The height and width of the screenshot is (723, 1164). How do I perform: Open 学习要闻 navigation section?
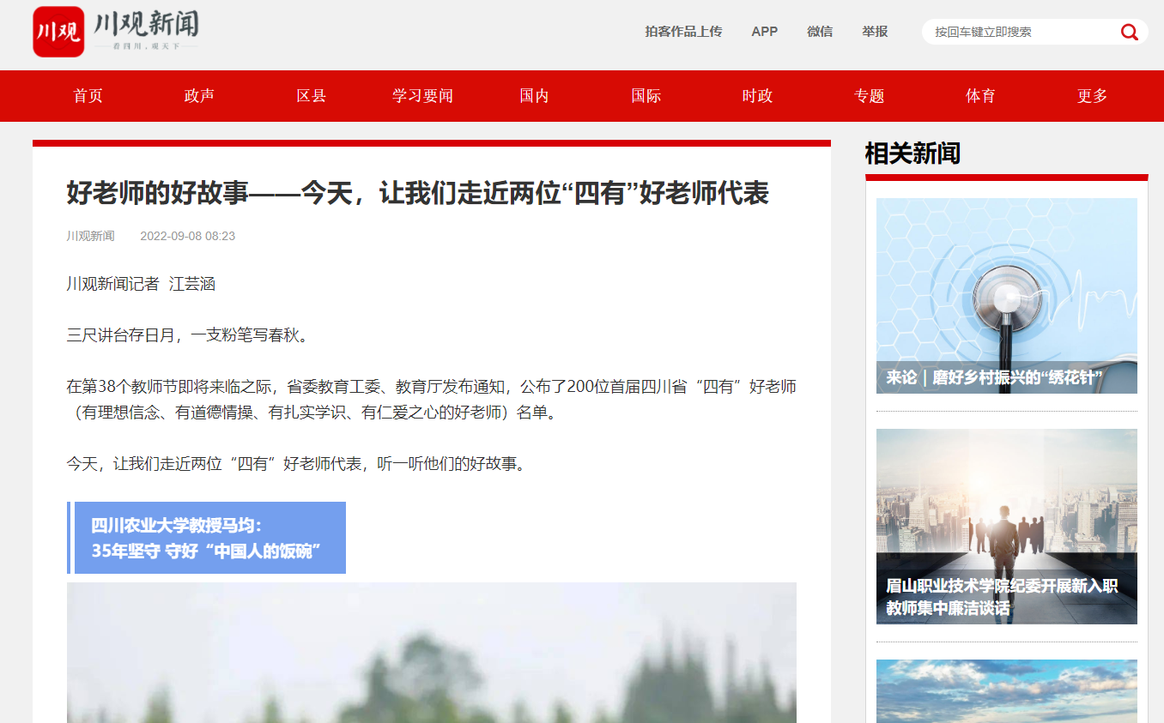422,96
